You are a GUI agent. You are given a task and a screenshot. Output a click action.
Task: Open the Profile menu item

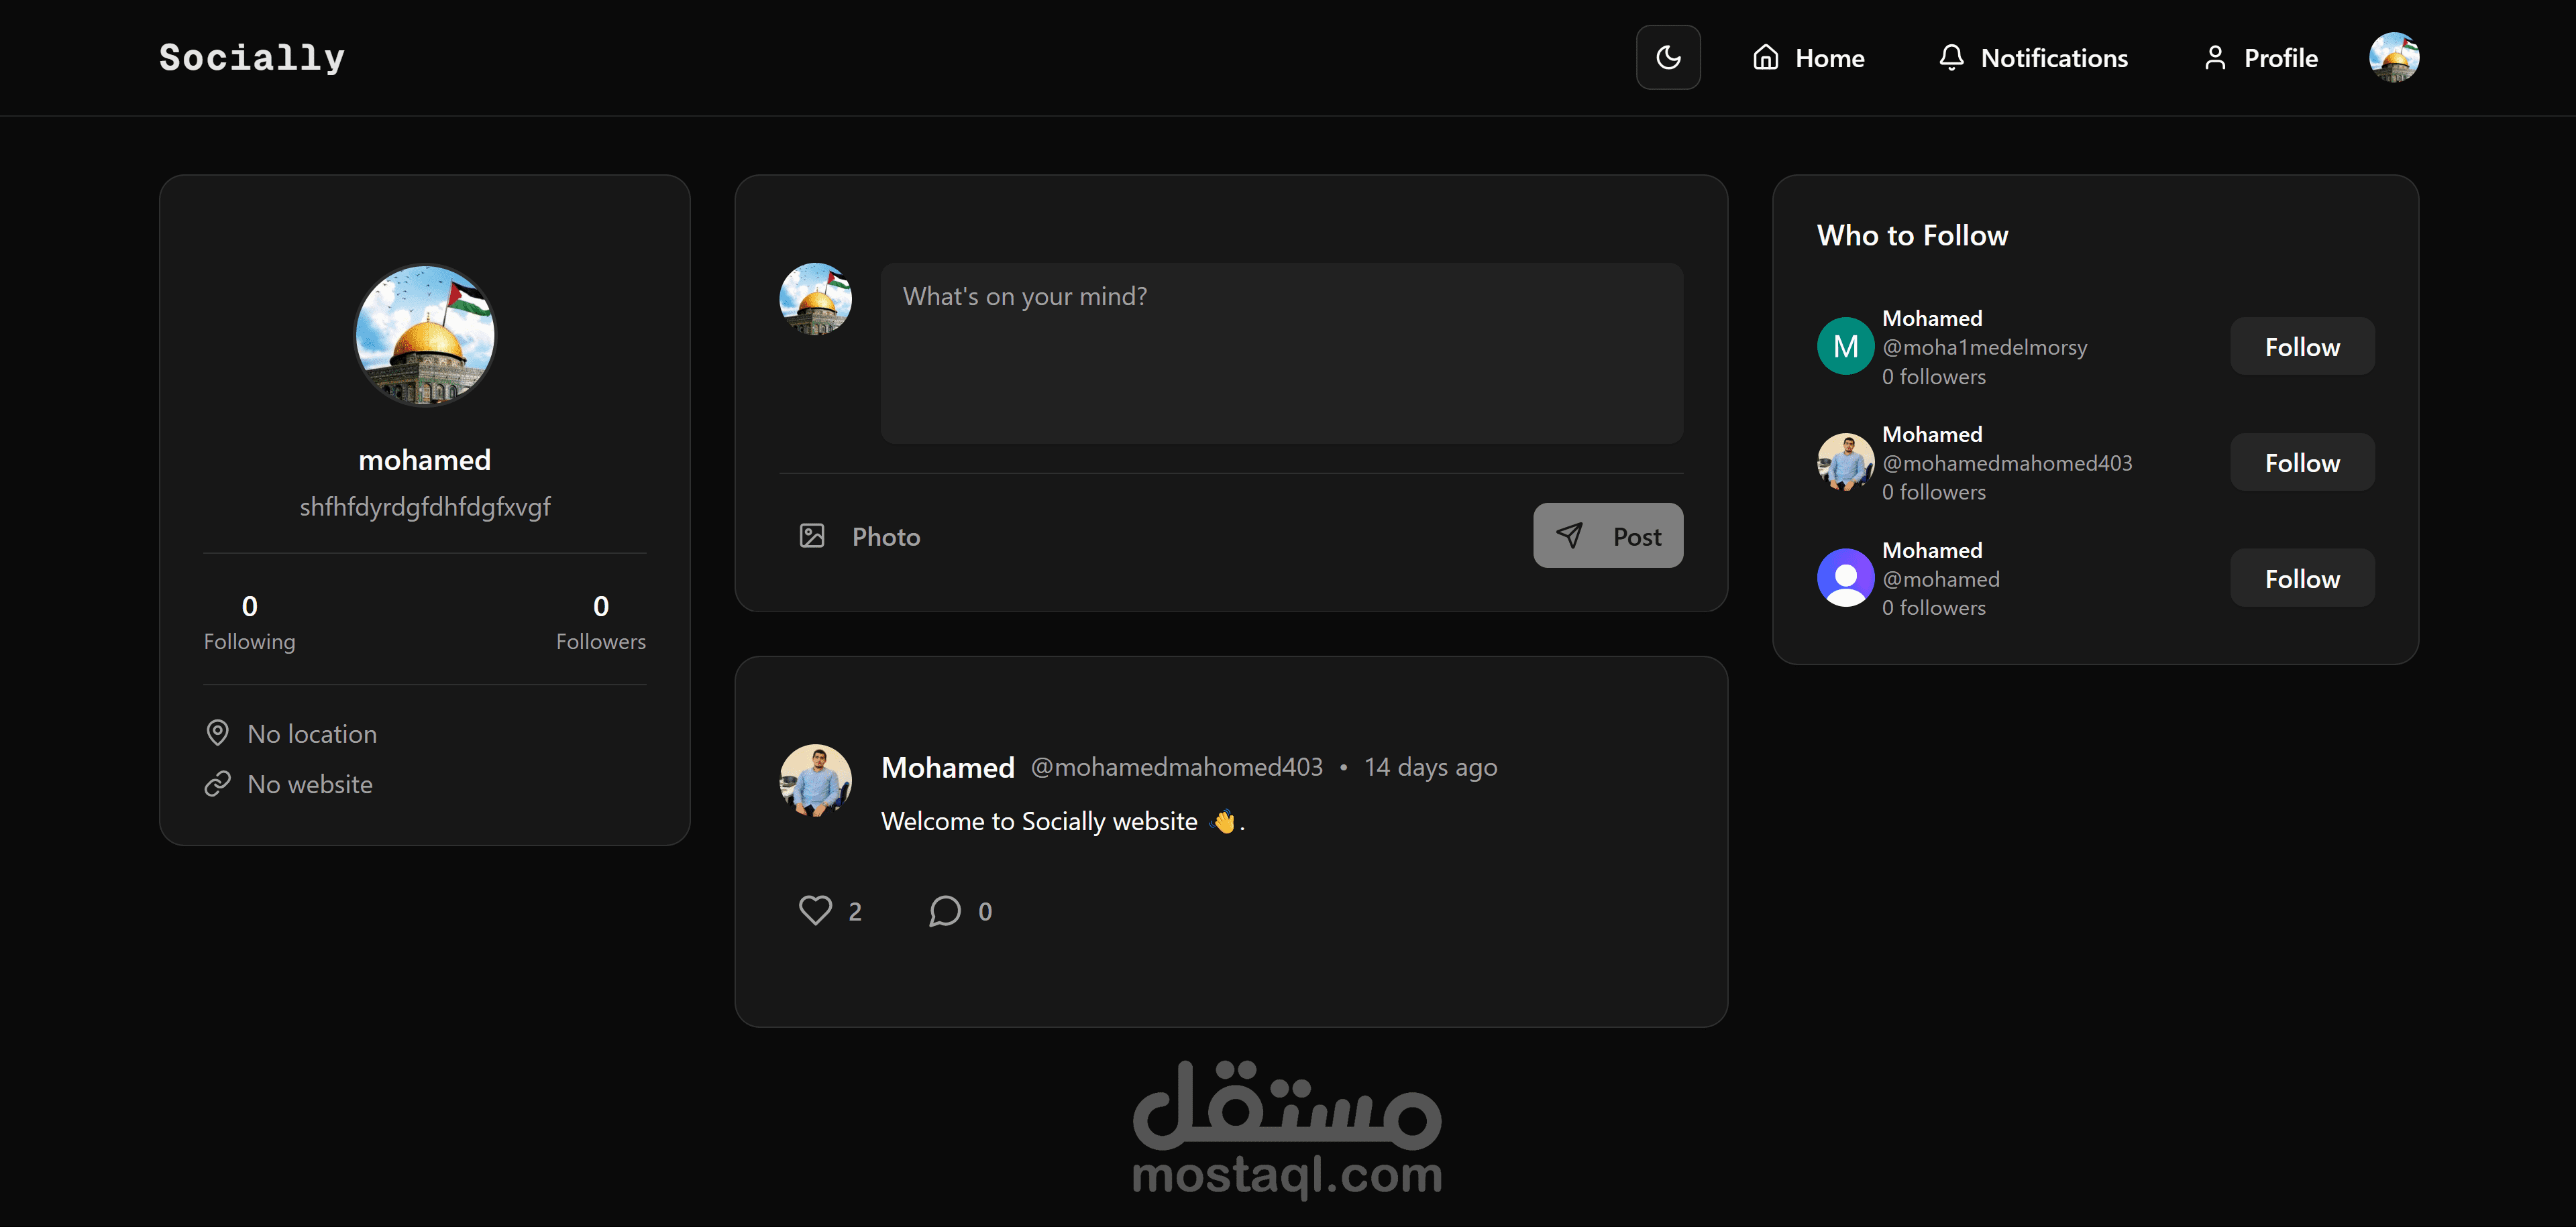point(2260,58)
